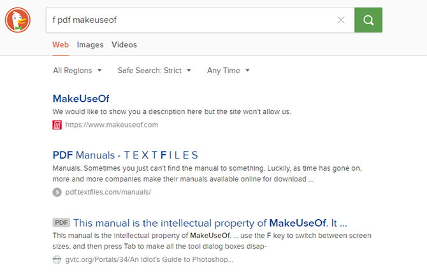
Task: Open the Any Time filter dropdown
Action: click(x=228, y=71)
